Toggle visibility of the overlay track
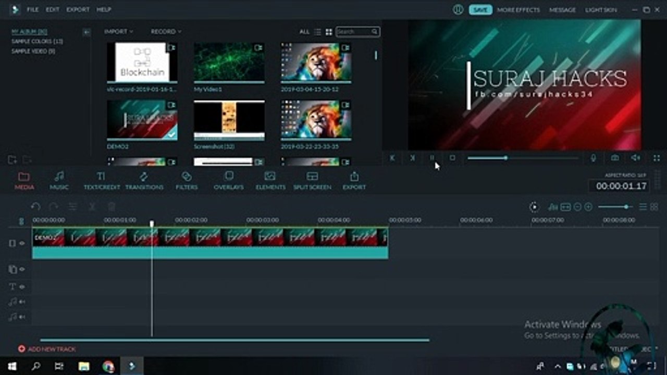This screenshot has height=375, width=667. (x=22, y=269)
